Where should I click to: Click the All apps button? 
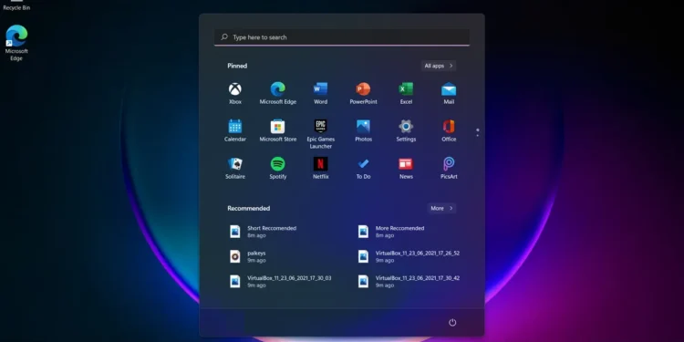click(x=439, y=66)
